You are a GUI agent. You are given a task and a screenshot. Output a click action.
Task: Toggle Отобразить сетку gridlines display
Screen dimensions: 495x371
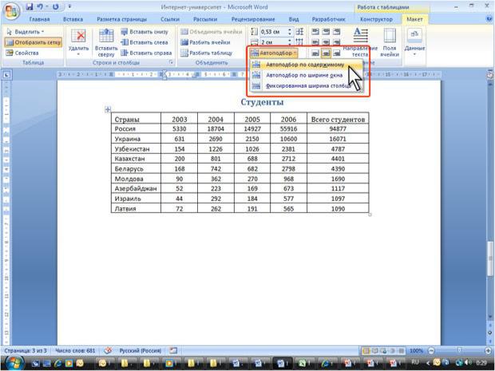pos(34,42)
